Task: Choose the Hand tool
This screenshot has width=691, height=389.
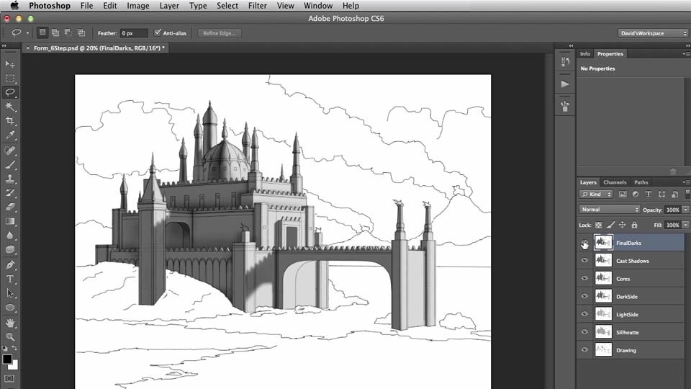Action: [x=10, y=323]
